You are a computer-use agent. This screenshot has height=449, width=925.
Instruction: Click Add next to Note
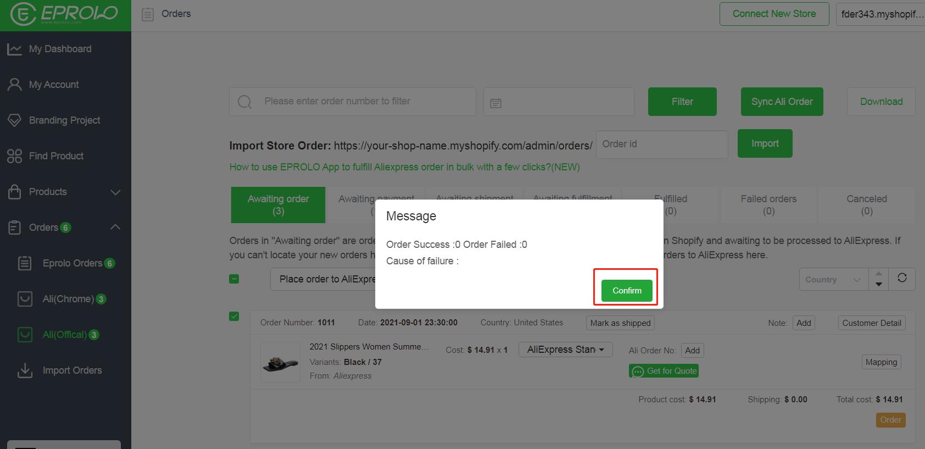coord(804,323)
